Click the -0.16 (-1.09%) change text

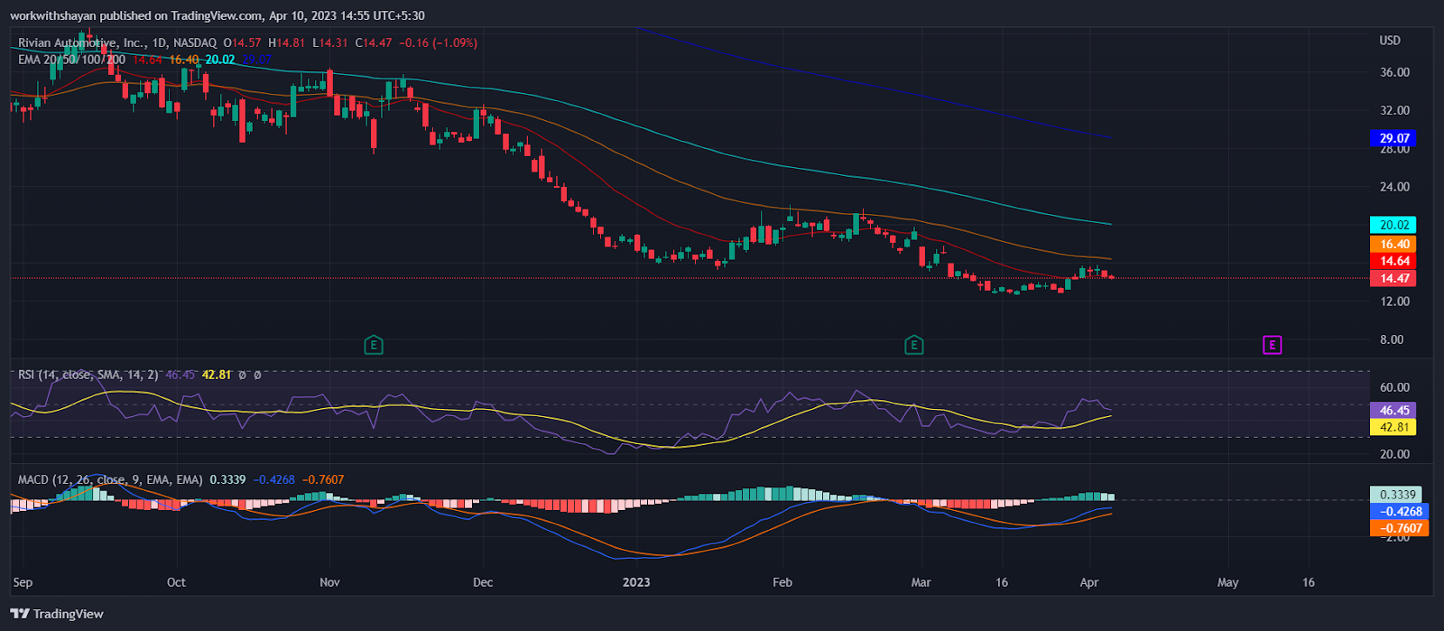pyautogui.click(x=439, y=42)
